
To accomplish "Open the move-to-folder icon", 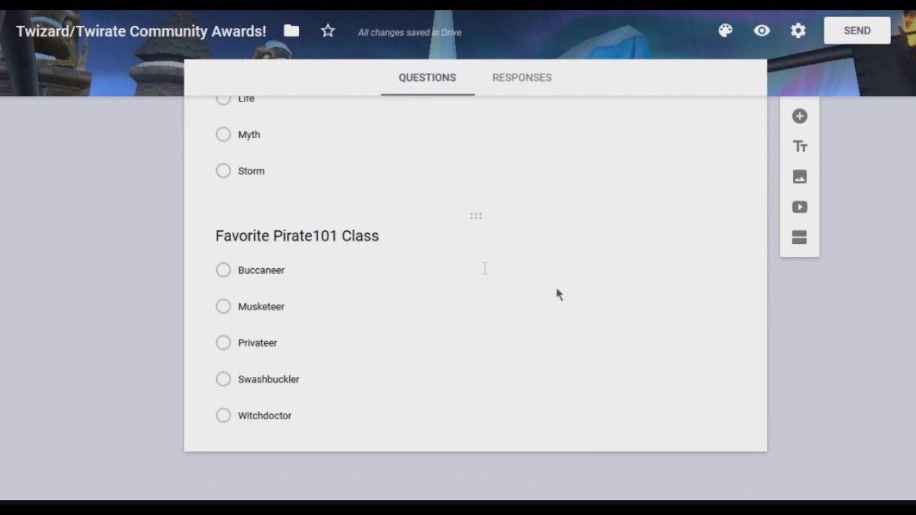I will tap(291, 31).
